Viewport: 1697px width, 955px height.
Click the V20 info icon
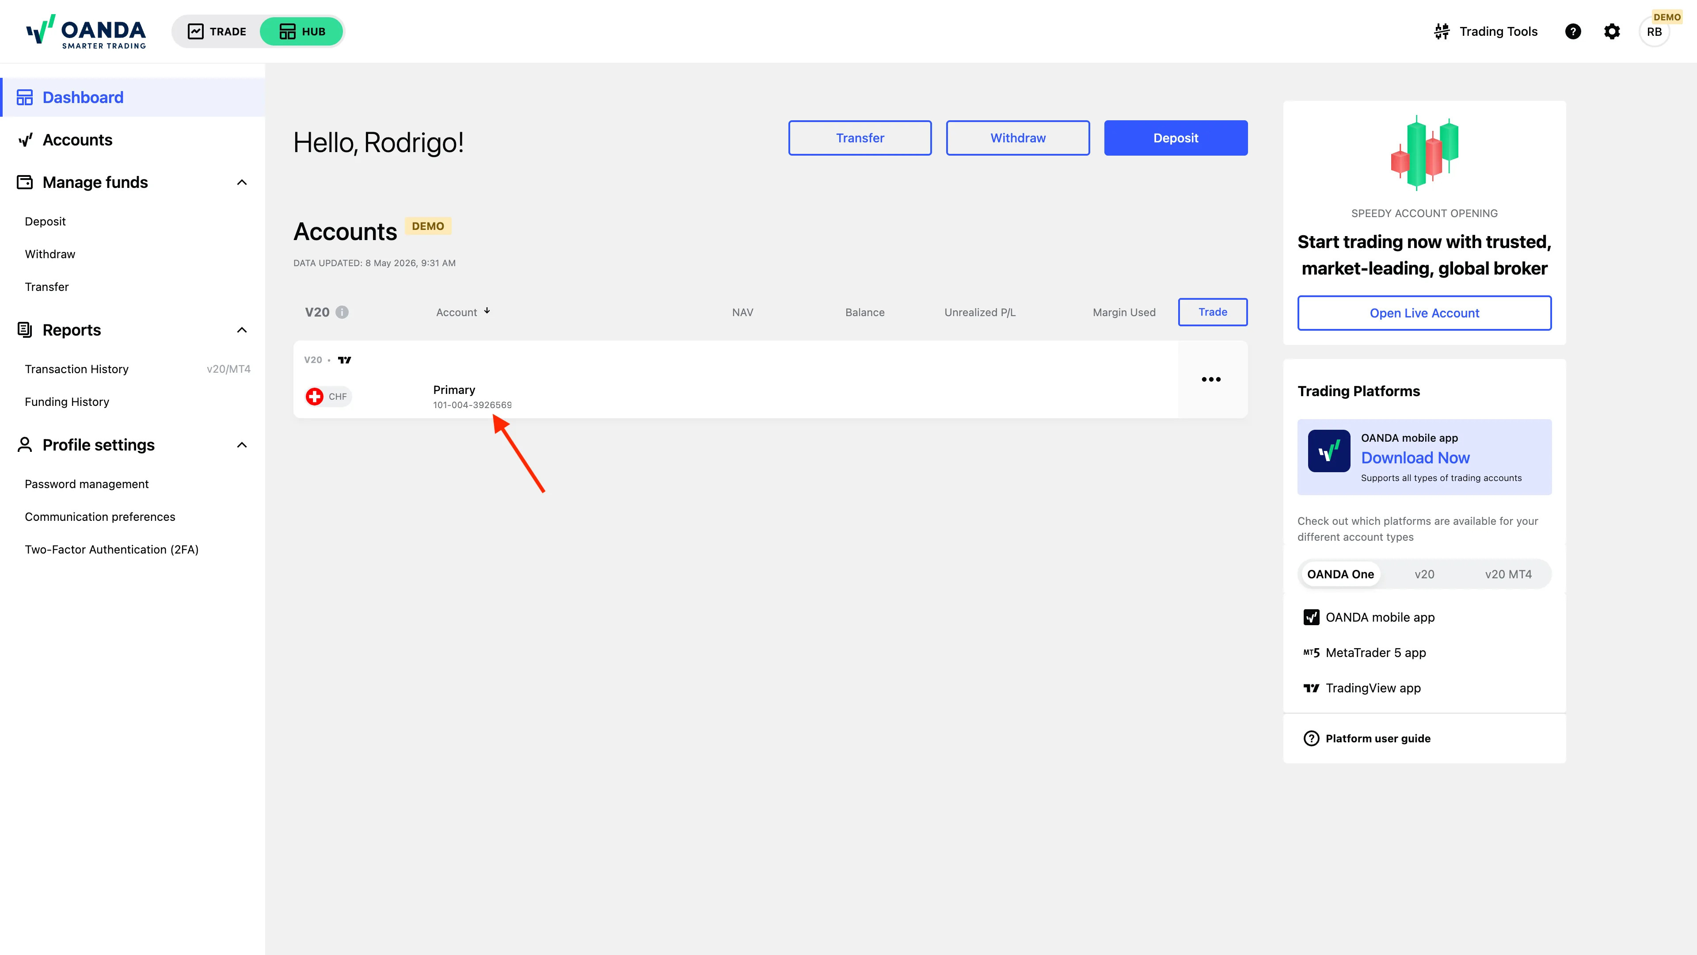342,313
